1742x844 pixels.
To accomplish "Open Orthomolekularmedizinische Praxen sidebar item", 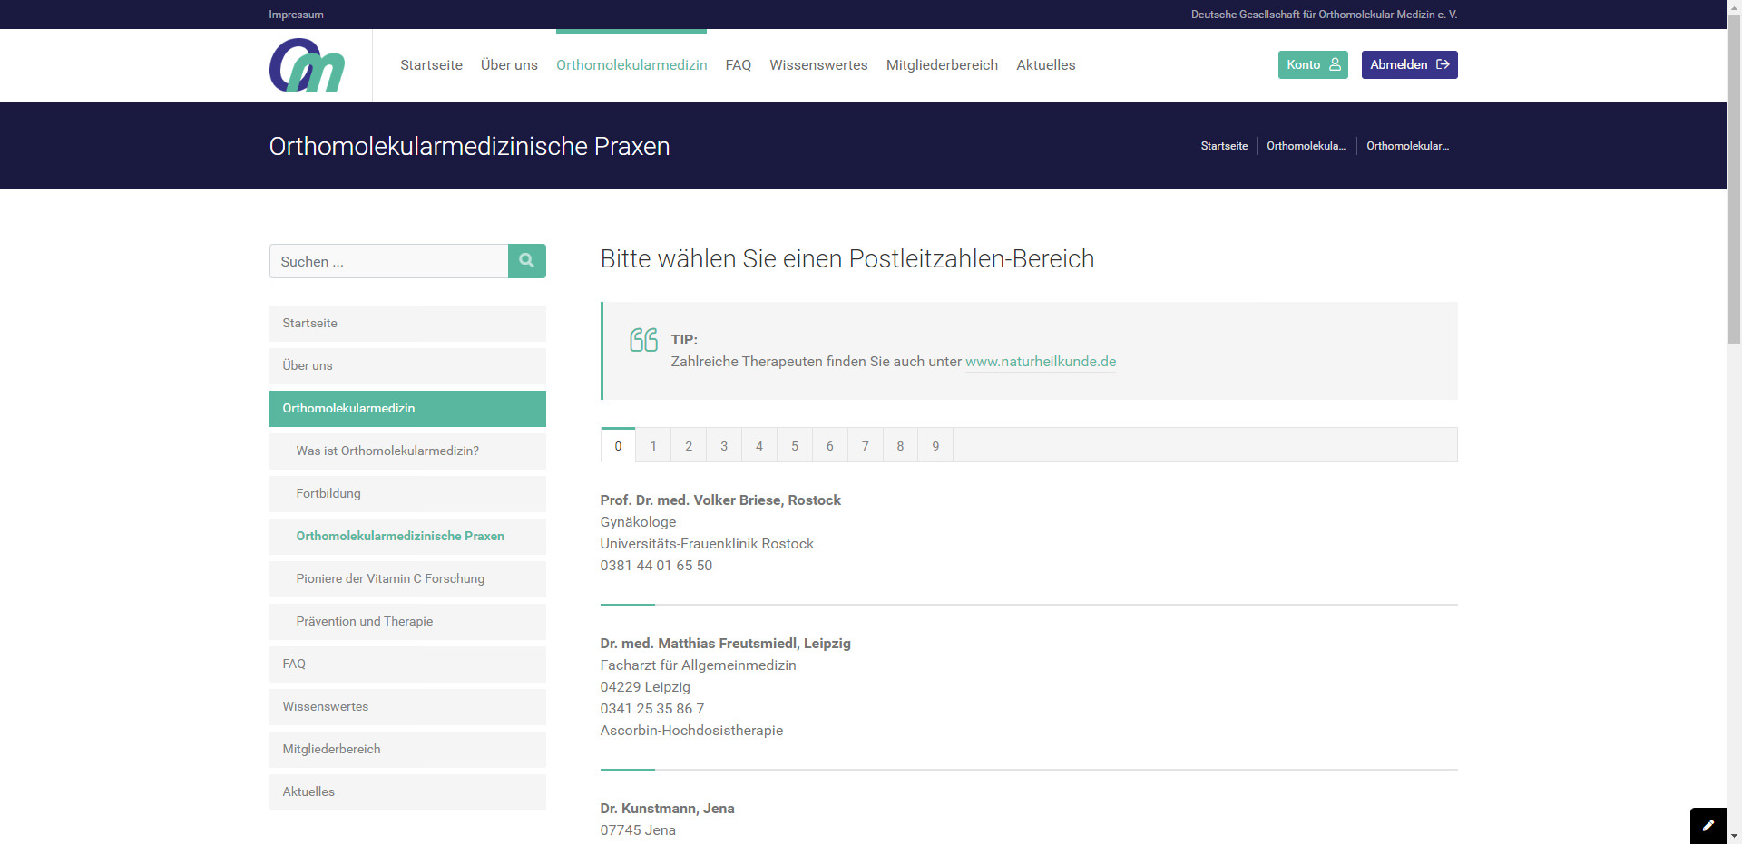I will 407,536.
